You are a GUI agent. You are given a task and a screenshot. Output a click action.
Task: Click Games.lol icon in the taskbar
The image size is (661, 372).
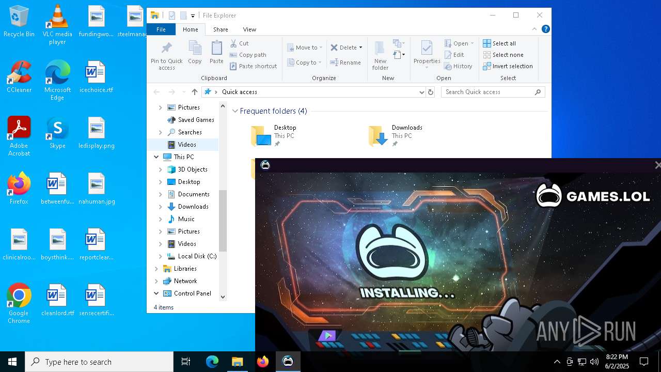(x=288, y=362)
